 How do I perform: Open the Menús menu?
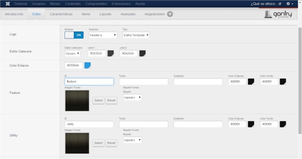click(x=55, y=4)
